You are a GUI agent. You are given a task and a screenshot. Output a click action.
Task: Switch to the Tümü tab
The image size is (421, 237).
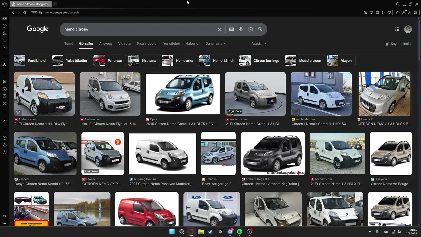pyautogui.click(x=69, y=44)
